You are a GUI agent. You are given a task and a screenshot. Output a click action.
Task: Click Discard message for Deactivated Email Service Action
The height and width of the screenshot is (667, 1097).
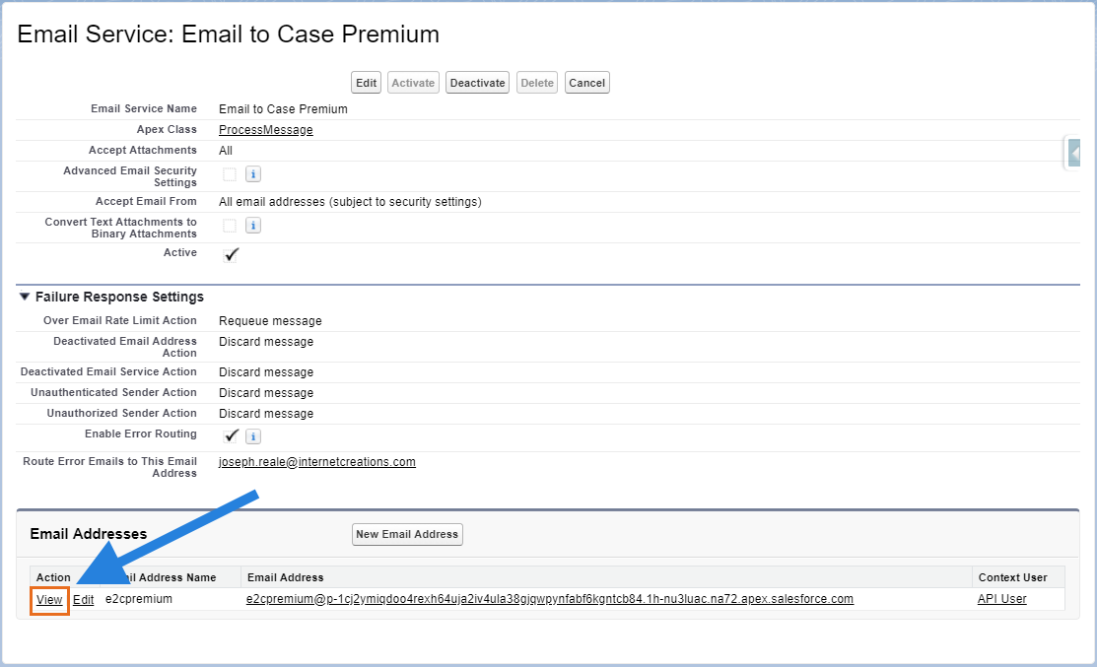(266, 372)
